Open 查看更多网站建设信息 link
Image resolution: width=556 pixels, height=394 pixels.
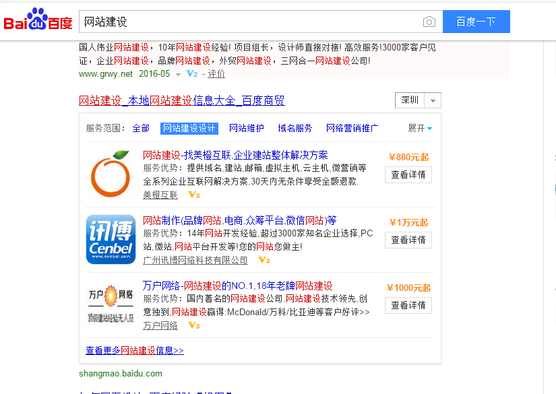(x=135, y=350)
